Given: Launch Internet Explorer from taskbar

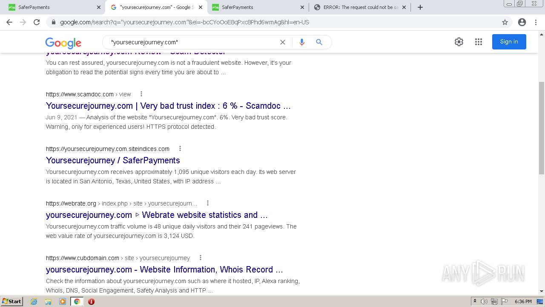Looking at the screenshot, I should (34, 301).
